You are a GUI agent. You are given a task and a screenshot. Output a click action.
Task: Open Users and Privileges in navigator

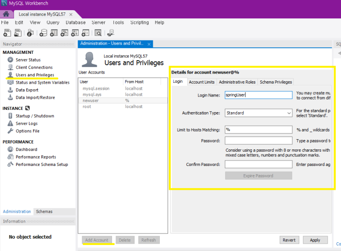click(x=35, y=75)
